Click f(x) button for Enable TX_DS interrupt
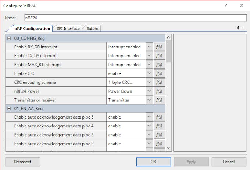 pos(159,56)
